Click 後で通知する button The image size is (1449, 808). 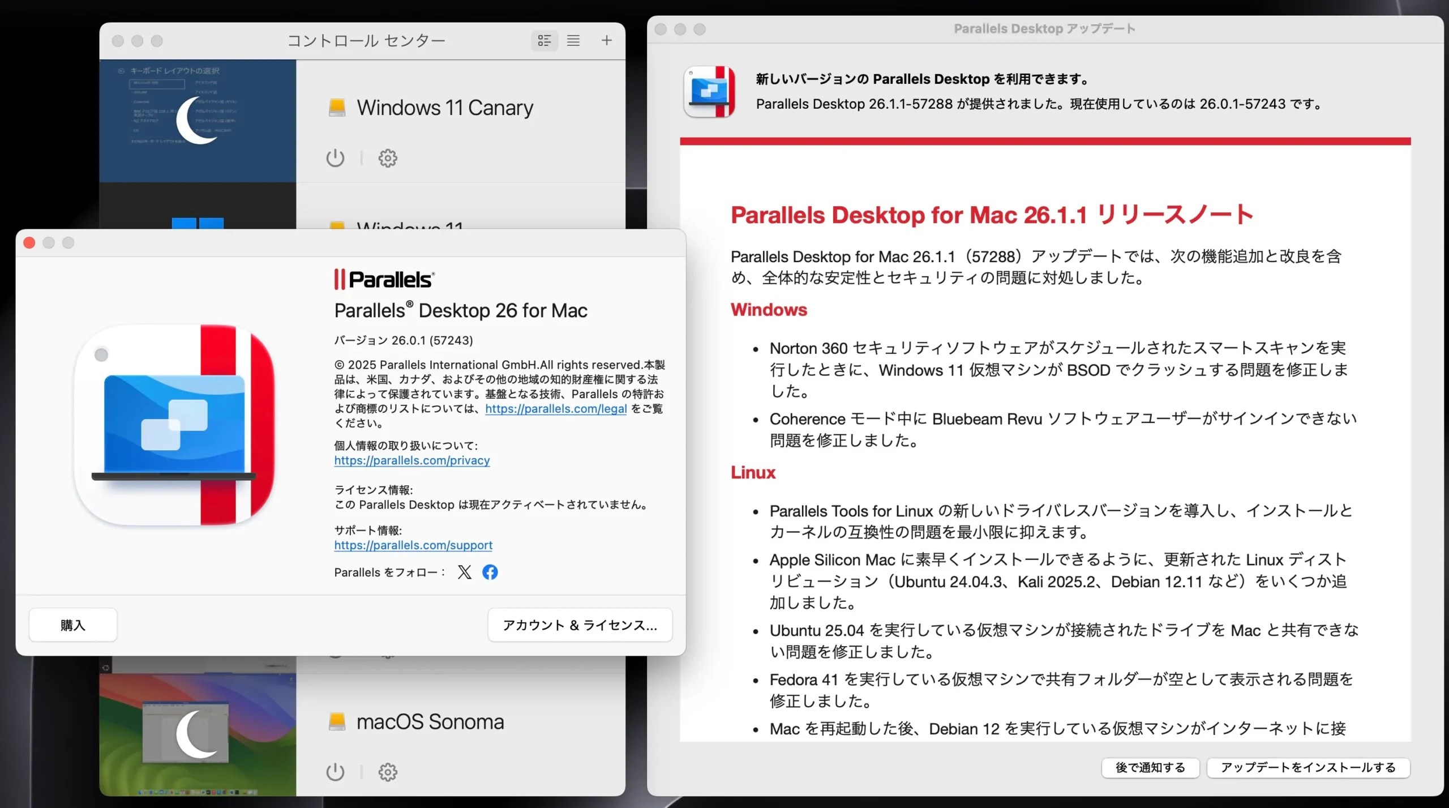(x=1150, y=768)
